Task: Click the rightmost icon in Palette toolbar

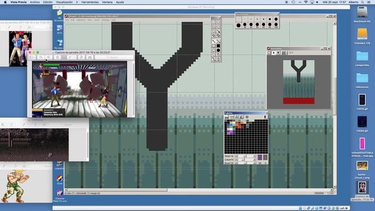Action: [x=265, y=117]
